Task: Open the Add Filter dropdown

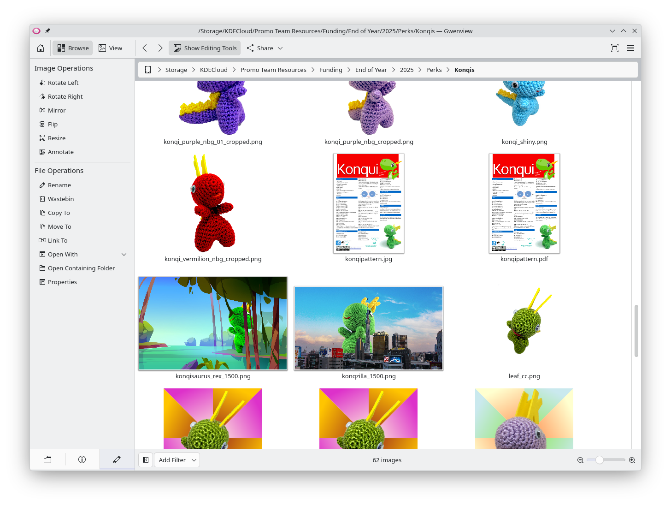Action: 177,460
